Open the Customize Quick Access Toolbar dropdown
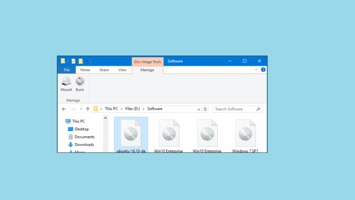The width and height of the screenshot is (355, 200). pyautogui.click(x=86, y=61)
